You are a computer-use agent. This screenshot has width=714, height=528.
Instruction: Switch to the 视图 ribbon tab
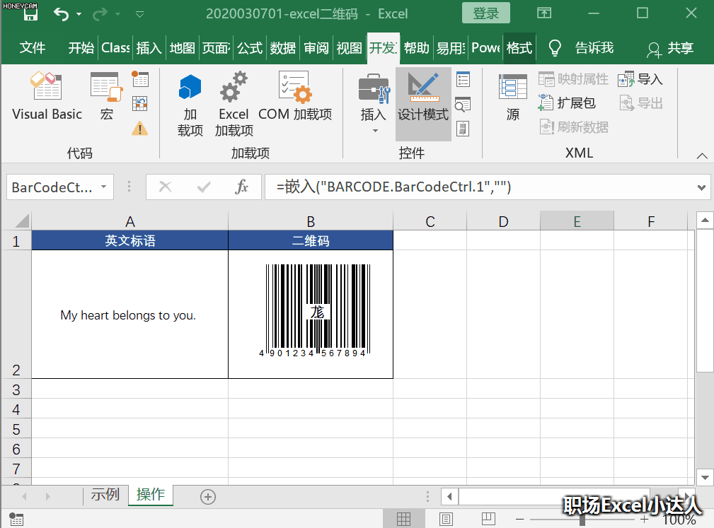tap(350, 47)
